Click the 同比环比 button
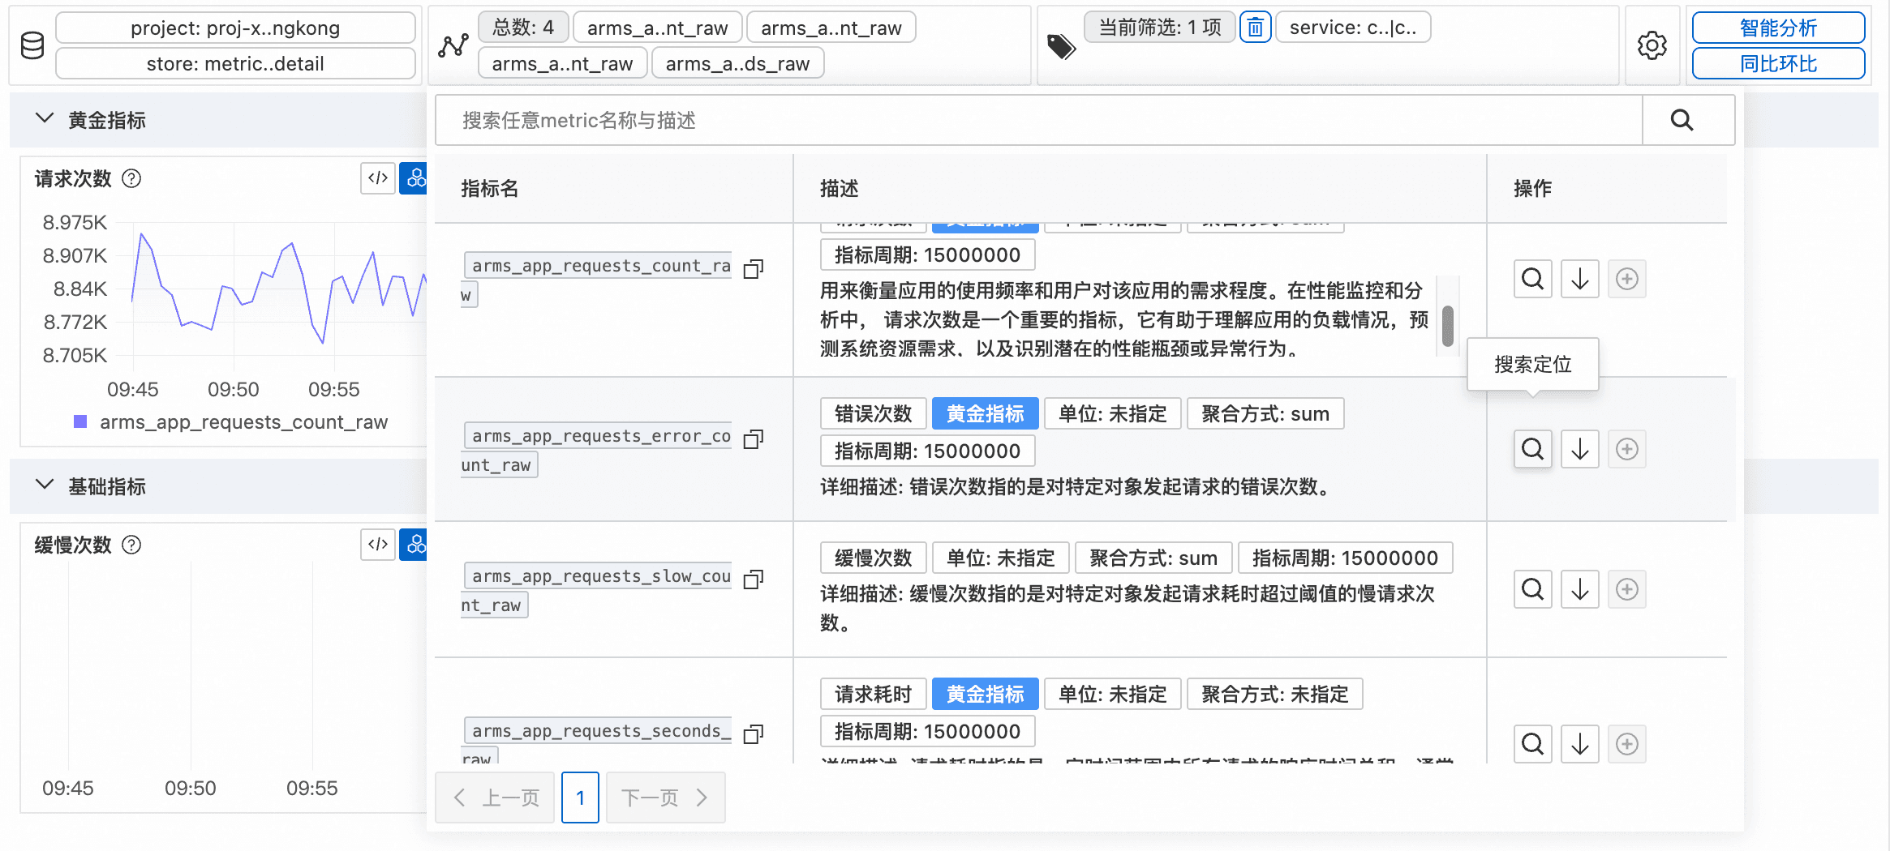1890x851 pixels. click(1778, 64)
